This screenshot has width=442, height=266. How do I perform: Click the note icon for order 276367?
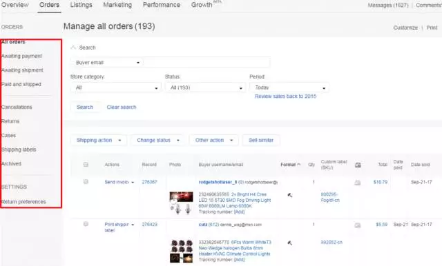[x=358, y=183]
